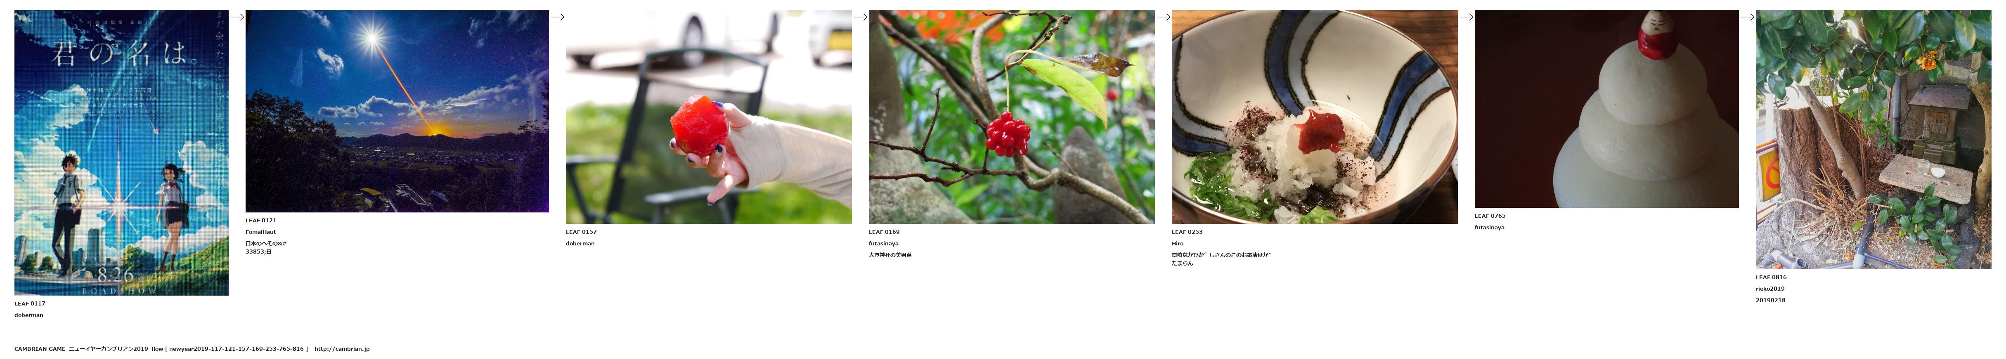Open the Kimi no Na wa movie poster image

click(121, 153)
